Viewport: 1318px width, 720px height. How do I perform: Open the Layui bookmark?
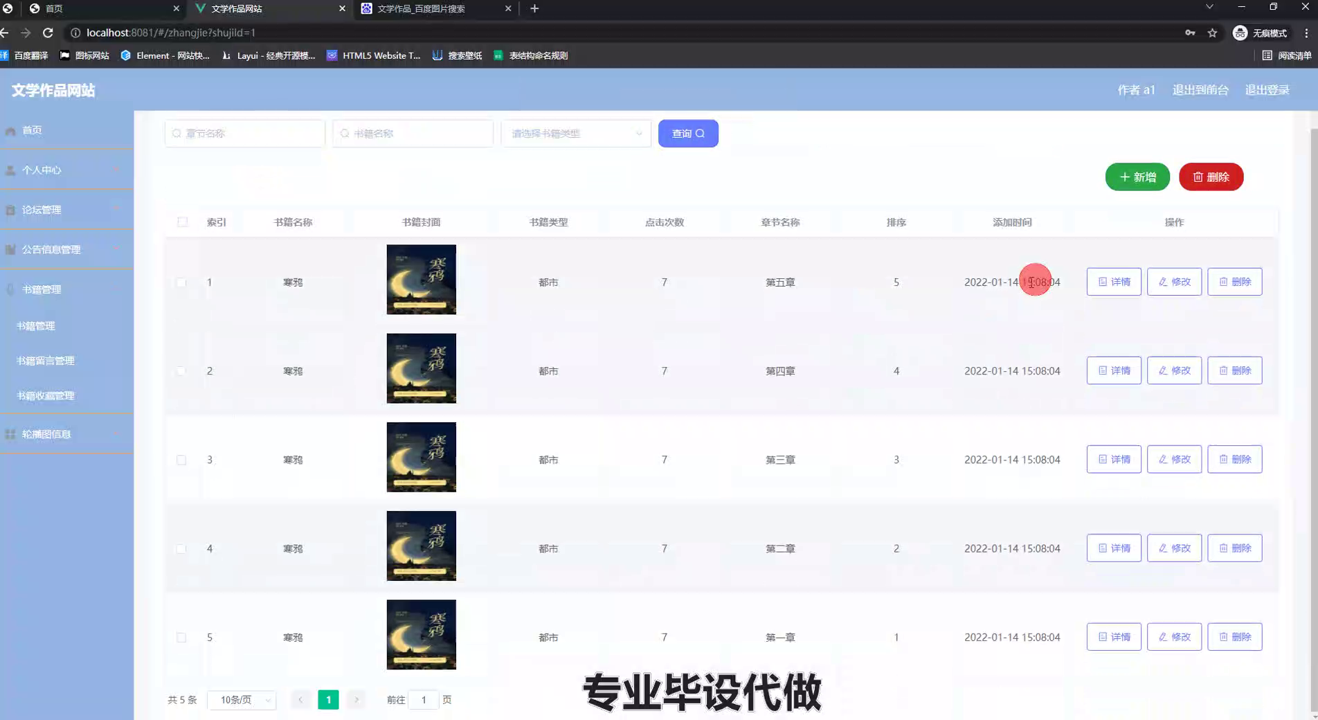268,55
